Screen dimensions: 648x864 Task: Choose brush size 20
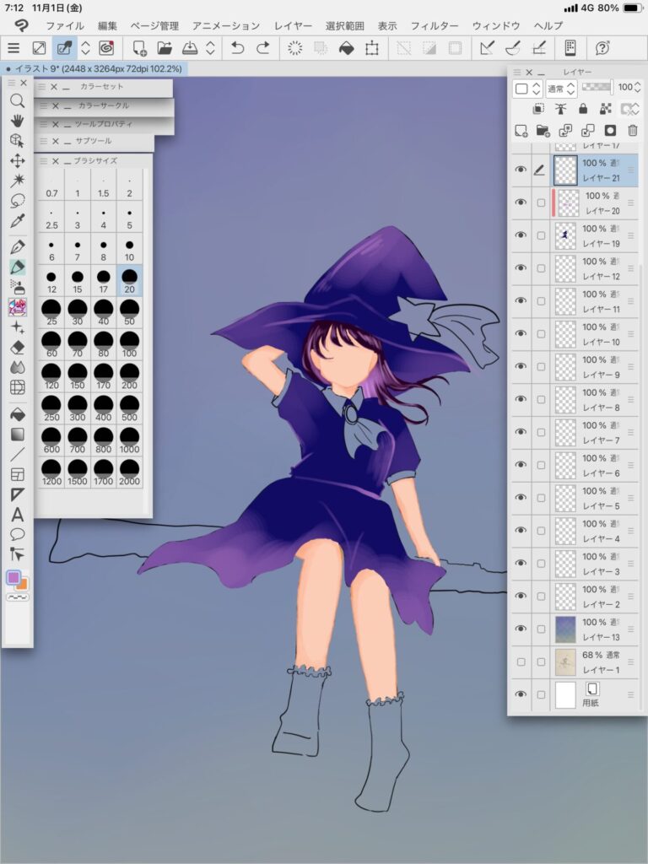click(129, 280)
